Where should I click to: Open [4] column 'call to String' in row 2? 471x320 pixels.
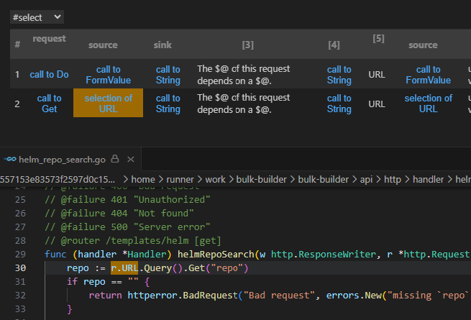(x=339, y=104)
